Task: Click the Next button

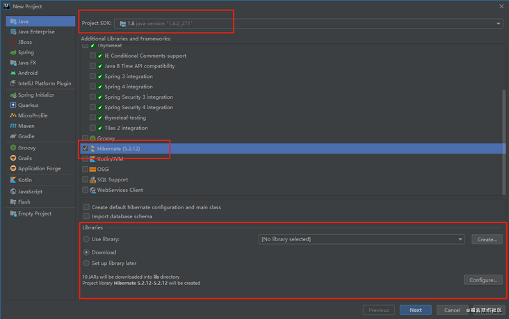Action: pos(416,310)
